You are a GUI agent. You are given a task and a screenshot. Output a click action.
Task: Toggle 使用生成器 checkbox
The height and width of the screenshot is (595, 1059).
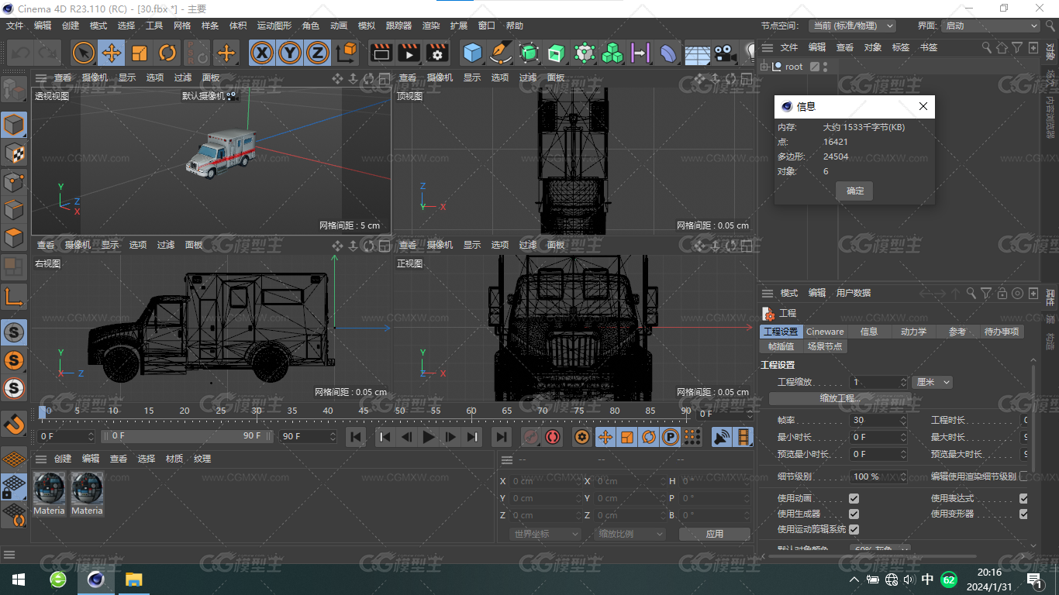click(x=854, y=514)
